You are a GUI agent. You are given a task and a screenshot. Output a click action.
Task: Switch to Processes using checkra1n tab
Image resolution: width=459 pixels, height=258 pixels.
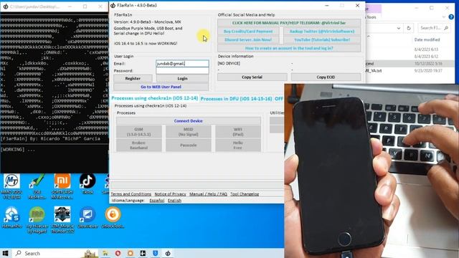(x=155, y=98)
